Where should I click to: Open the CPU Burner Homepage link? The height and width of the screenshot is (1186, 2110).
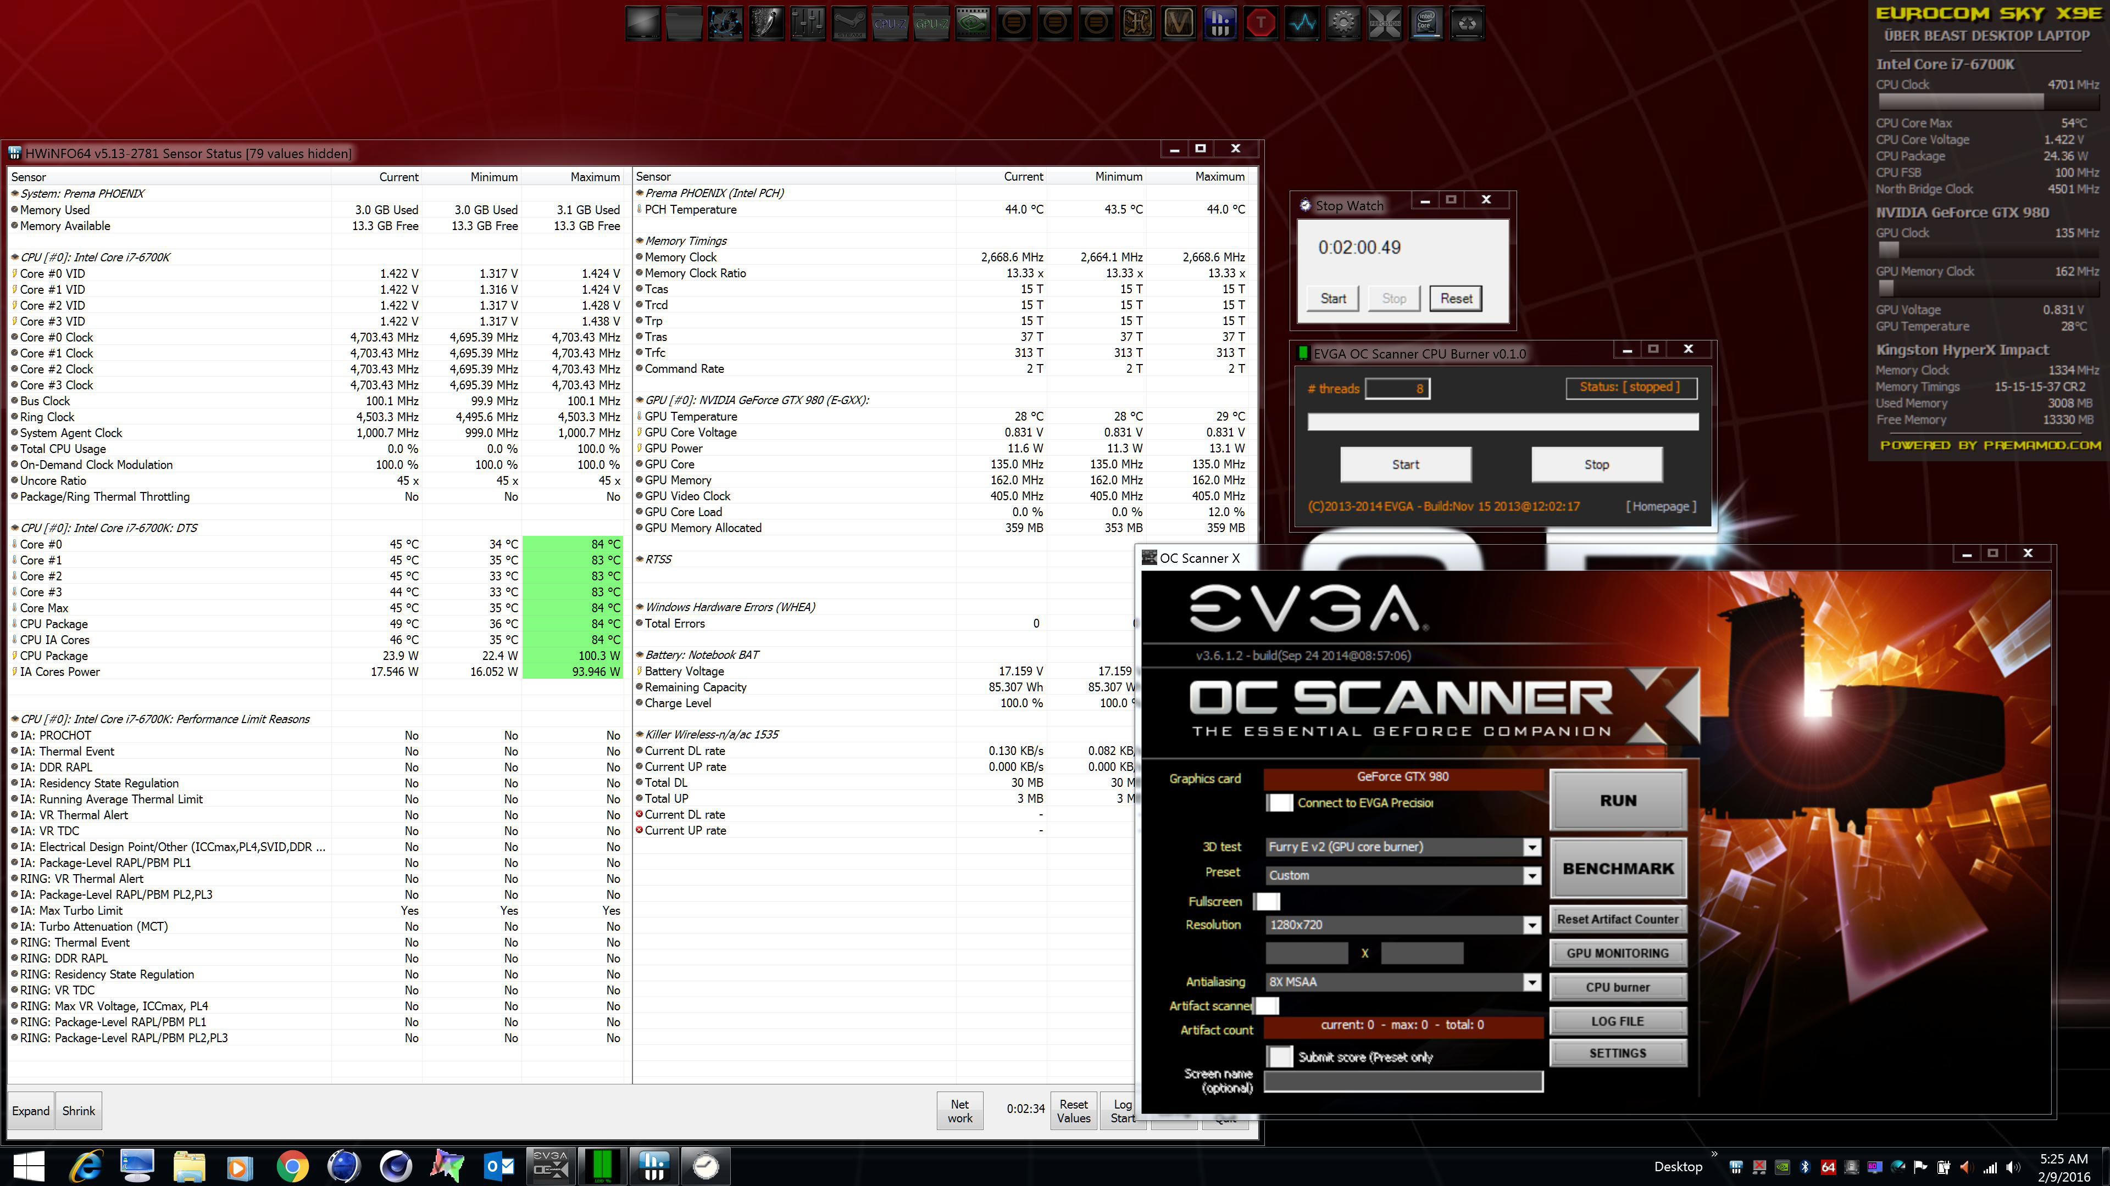1661,507
